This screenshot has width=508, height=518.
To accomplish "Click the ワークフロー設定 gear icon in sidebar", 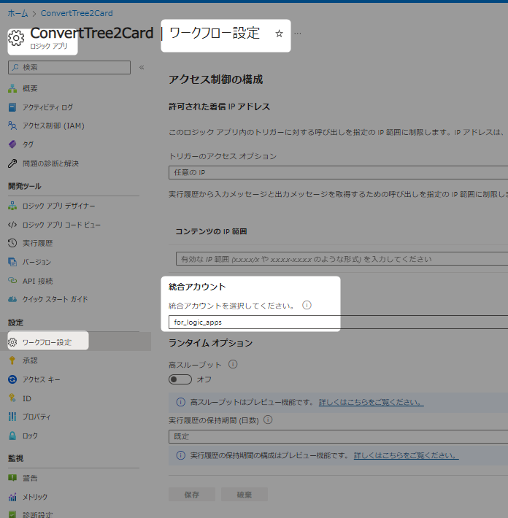I will (x=12, y=342).
